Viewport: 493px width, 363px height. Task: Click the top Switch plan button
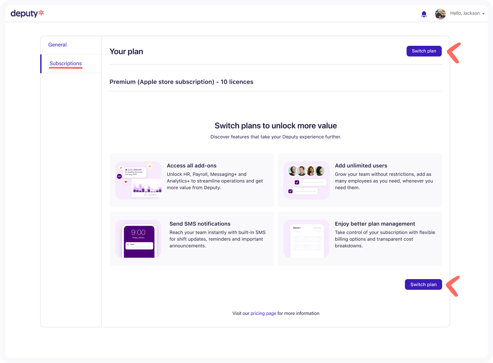pyautogui.click(x=424, y=51)
